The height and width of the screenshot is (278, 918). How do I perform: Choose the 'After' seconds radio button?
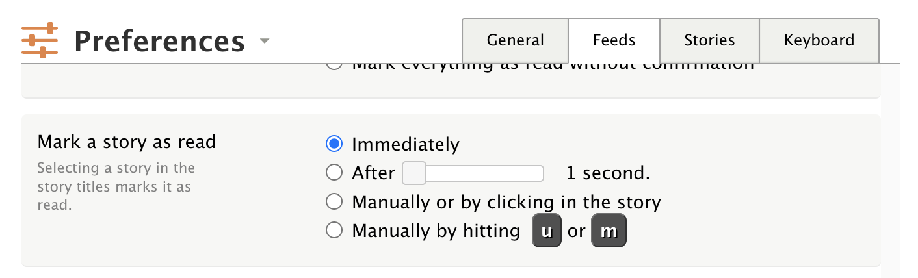(334, 173)
